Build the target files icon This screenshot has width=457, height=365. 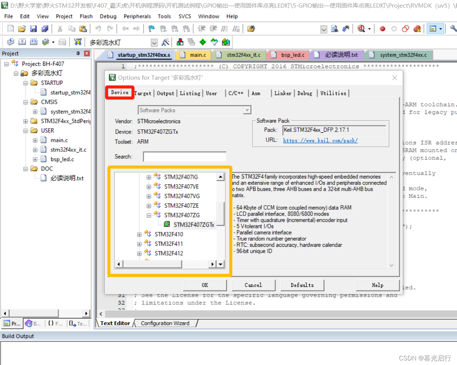coord(22,42)
